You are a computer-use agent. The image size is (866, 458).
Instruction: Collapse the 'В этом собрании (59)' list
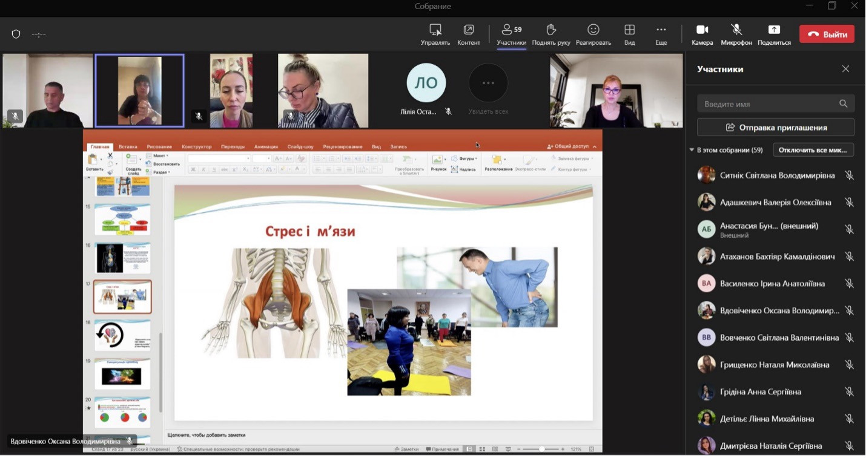point(692,150)
